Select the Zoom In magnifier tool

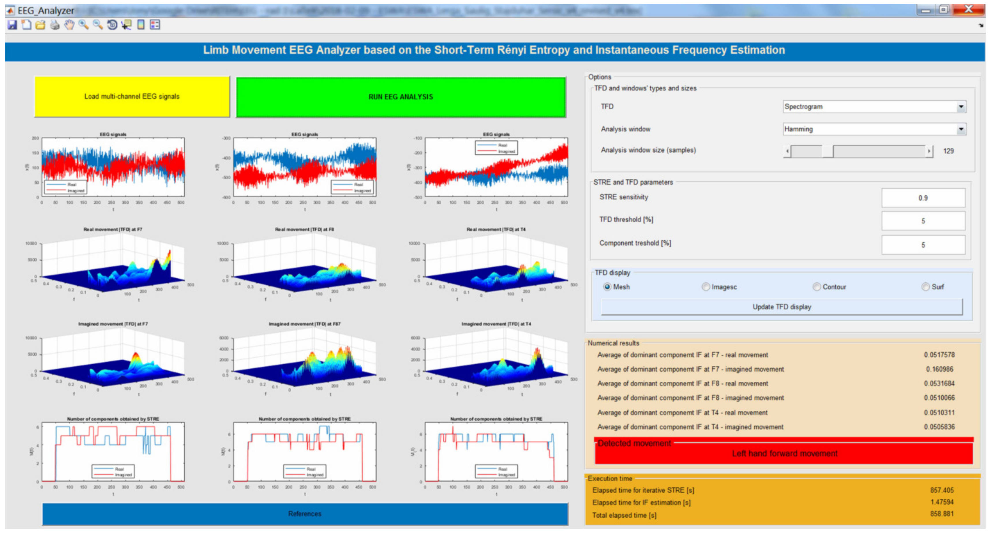tap(83, 25)
